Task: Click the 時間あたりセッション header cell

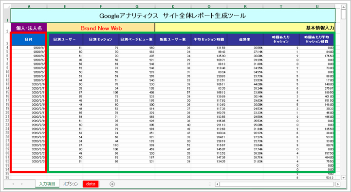Action: click(x=281, y=39)
